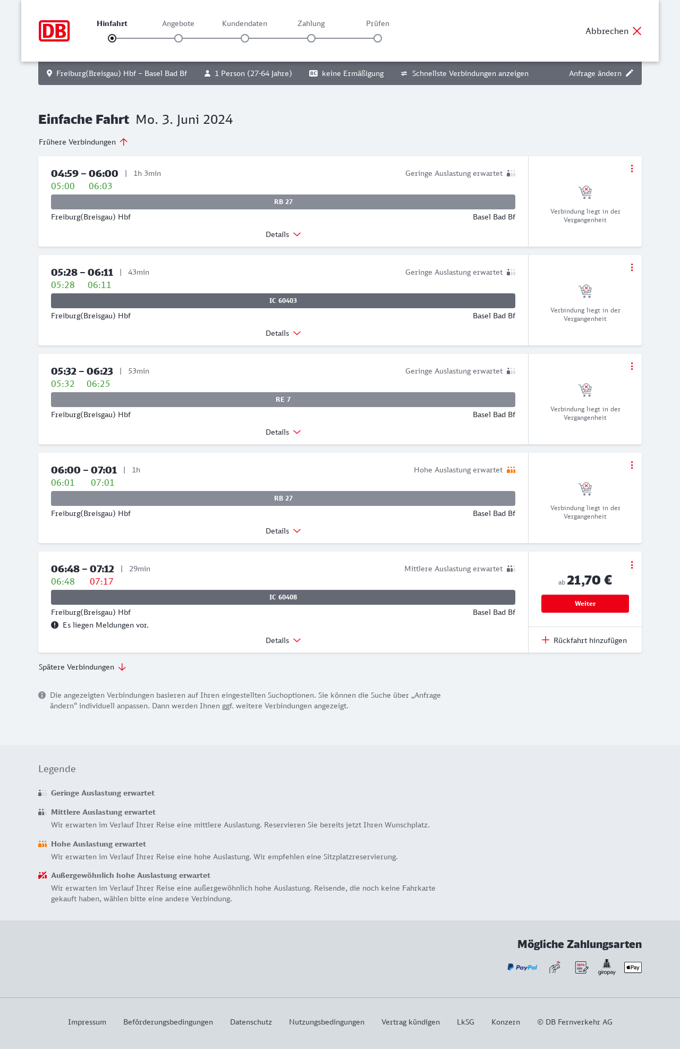This screenshot has width=680, height=1049.
Task: Open three-dot menu for 06:48 connection
Action: [x=632, y=565]
